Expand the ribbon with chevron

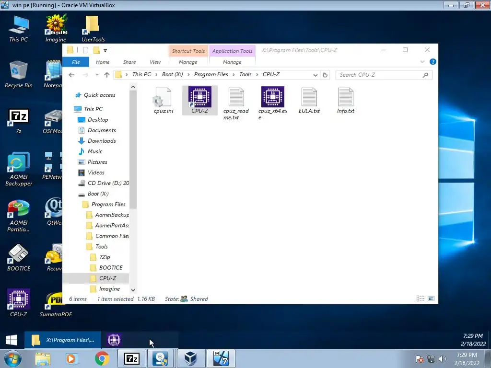[422, 62]
